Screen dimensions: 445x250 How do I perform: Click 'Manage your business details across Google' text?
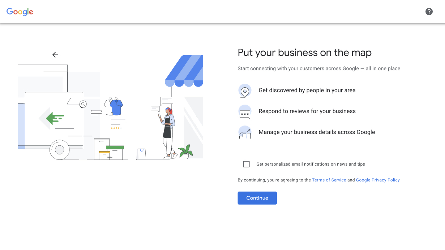coord(317,132)
